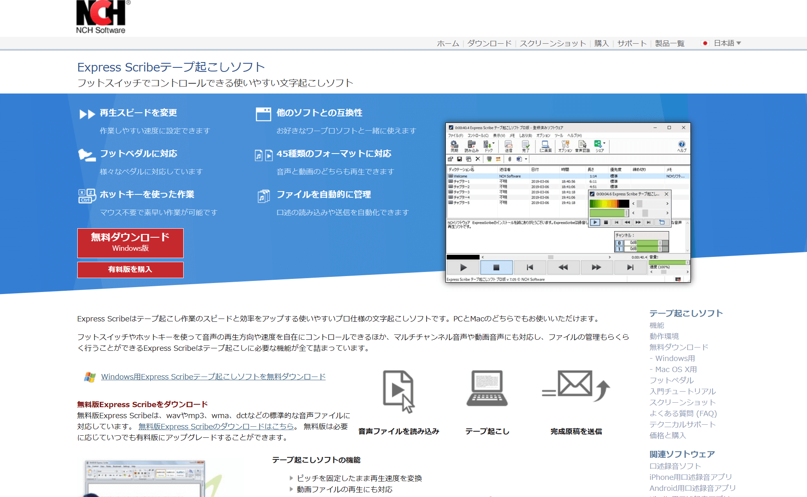
Task: Go to ホーム in the top navigation
Action: tap(448, 43)
